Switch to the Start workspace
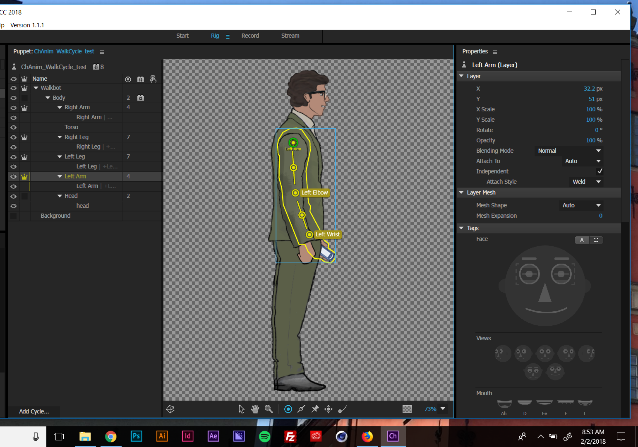This screenshot has height=447, width=638. [182, 36]
